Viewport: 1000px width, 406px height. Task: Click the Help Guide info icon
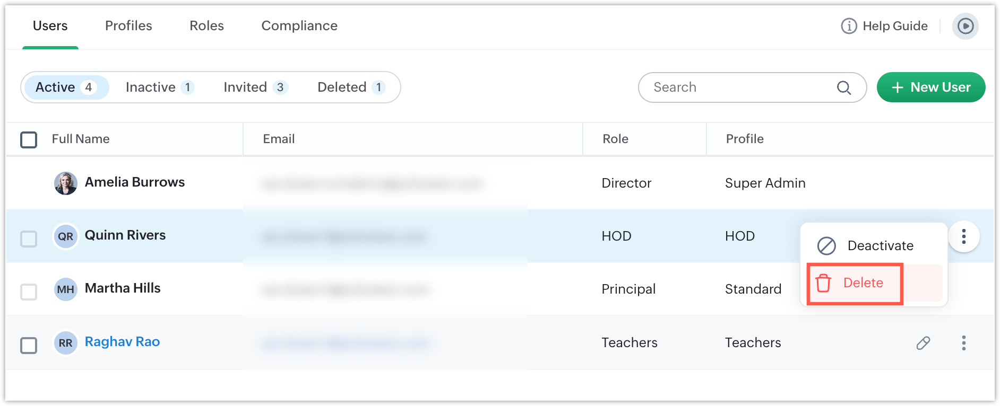(849, 26)
